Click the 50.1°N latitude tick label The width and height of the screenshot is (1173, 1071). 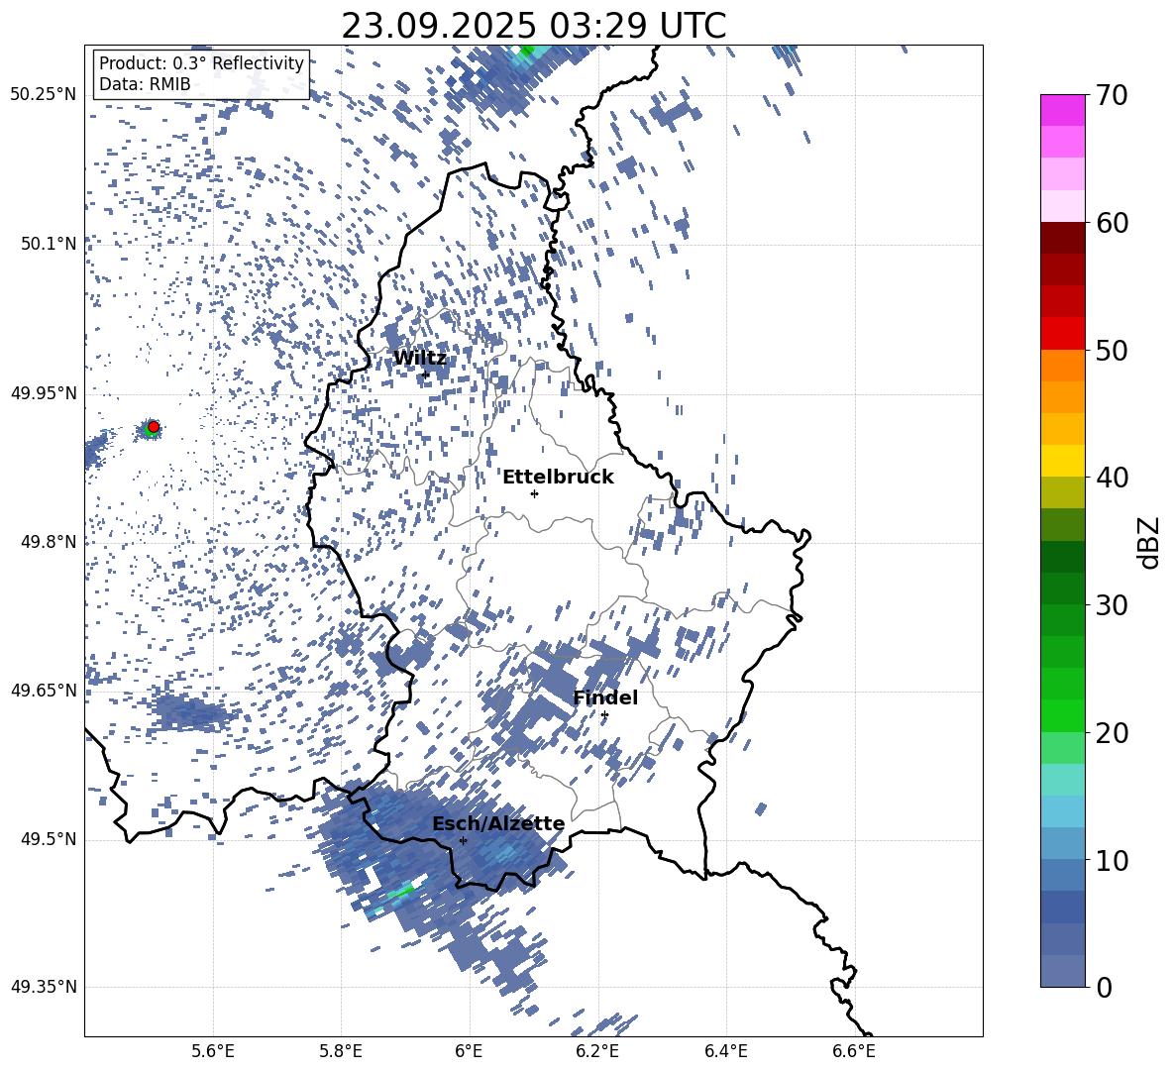(x=49, y=244)
